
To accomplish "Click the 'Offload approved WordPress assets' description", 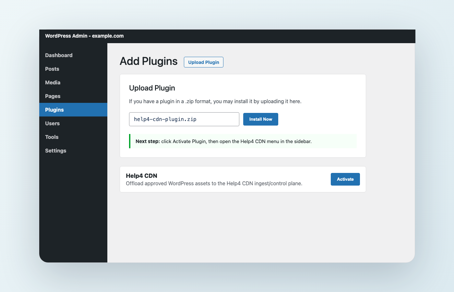I will click(214, 184).
